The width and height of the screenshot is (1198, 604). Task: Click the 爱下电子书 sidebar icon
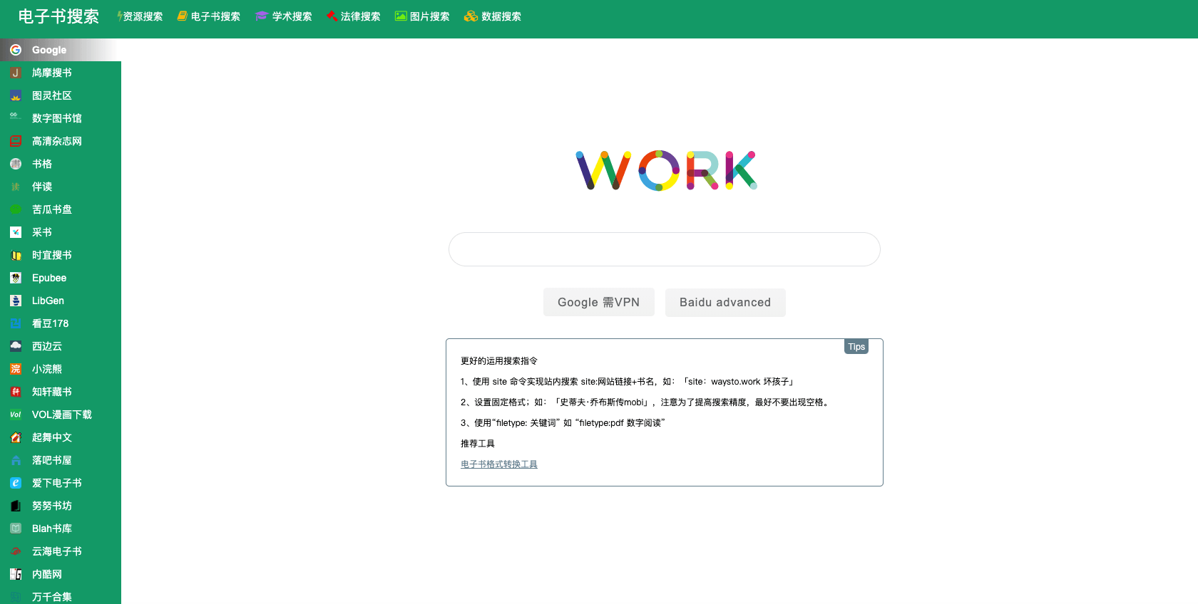point(16,483)
